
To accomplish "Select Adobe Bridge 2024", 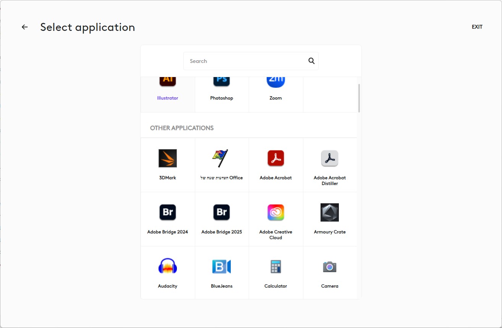I will click(168, 213).
